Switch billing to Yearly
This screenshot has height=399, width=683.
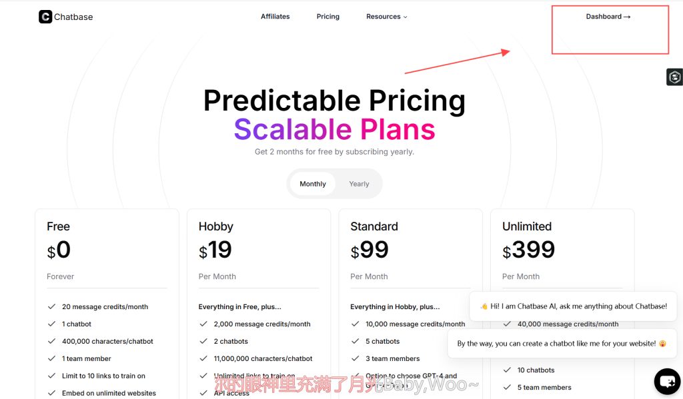359,184
